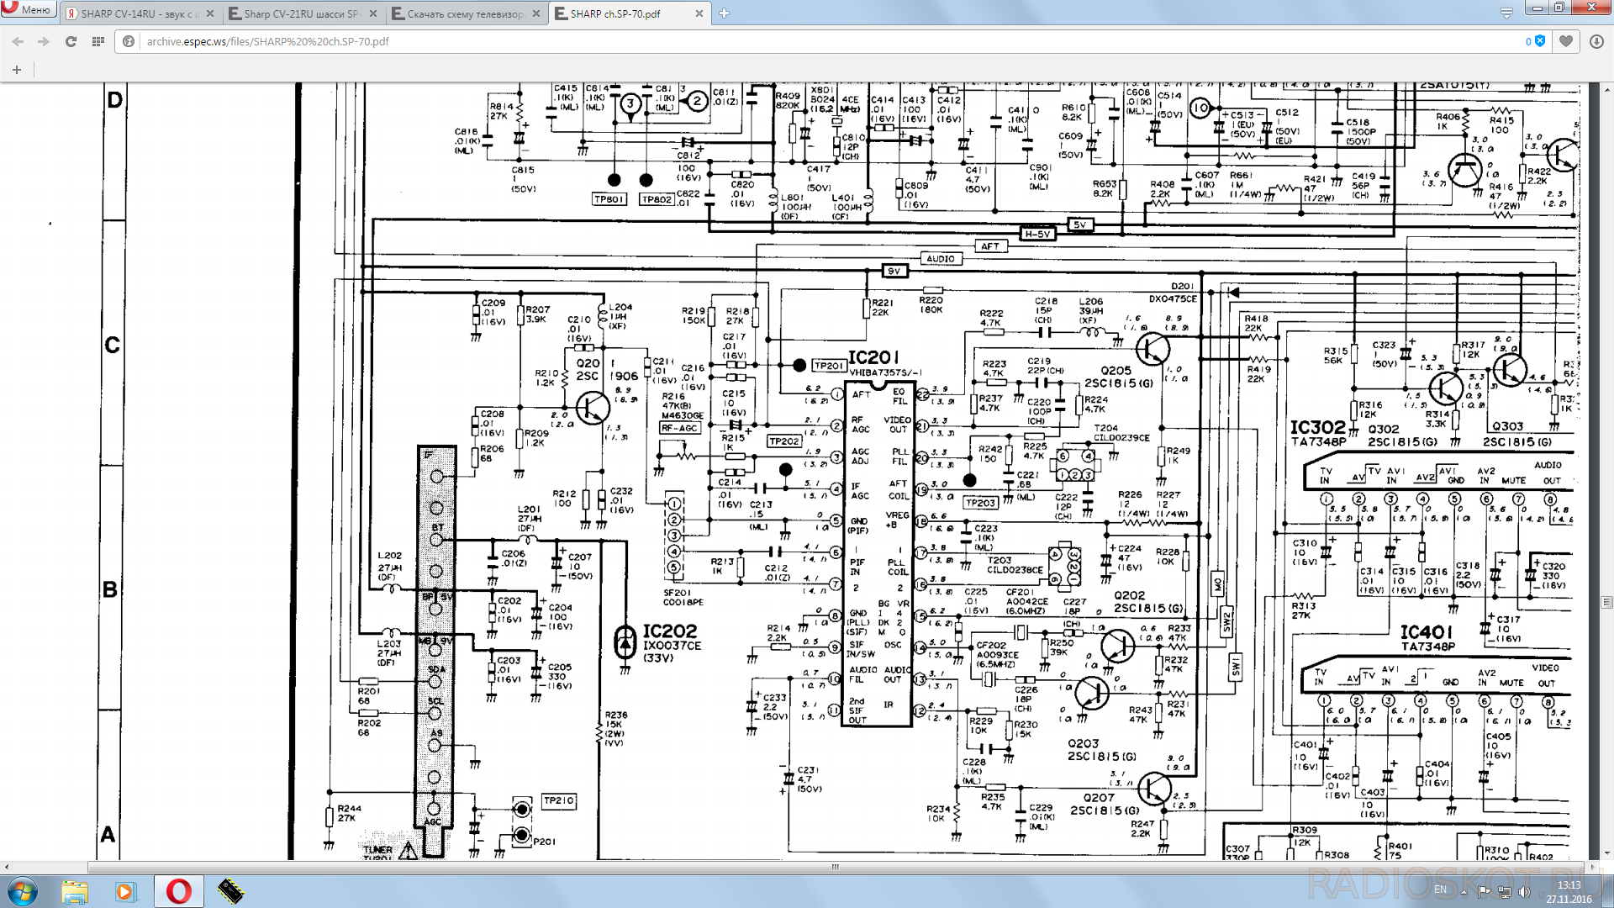Add bookmark via plus on bookmarks bar
The width and height of the screenshot is (1614, 908).
coord(17,70)
